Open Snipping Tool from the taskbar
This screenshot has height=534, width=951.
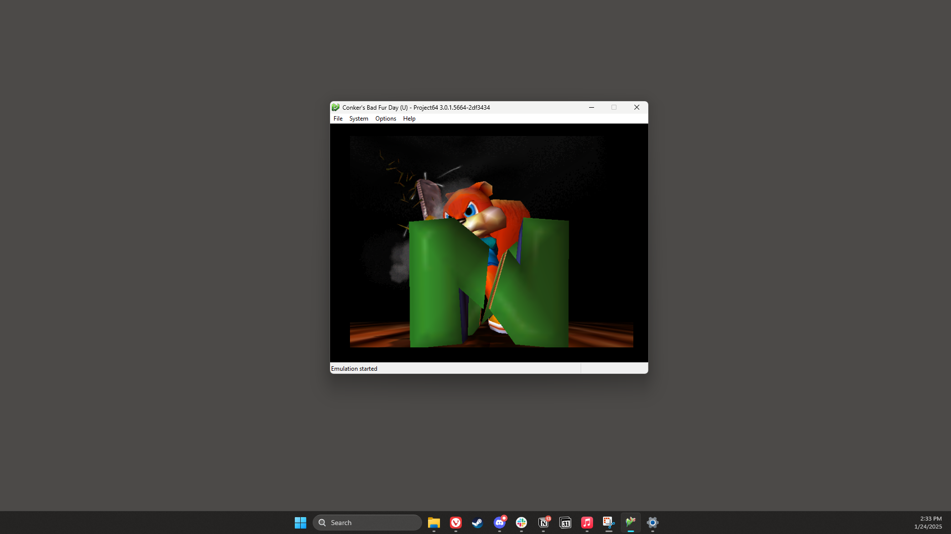point(609,523)
